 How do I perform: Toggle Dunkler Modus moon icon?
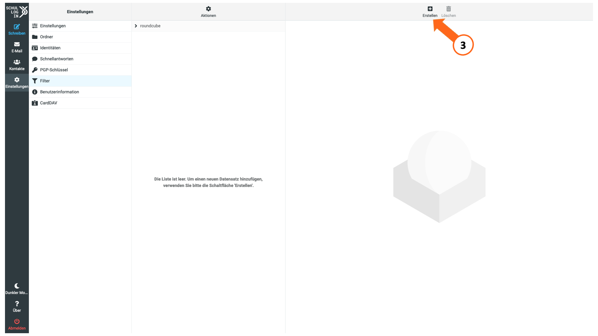17,286
